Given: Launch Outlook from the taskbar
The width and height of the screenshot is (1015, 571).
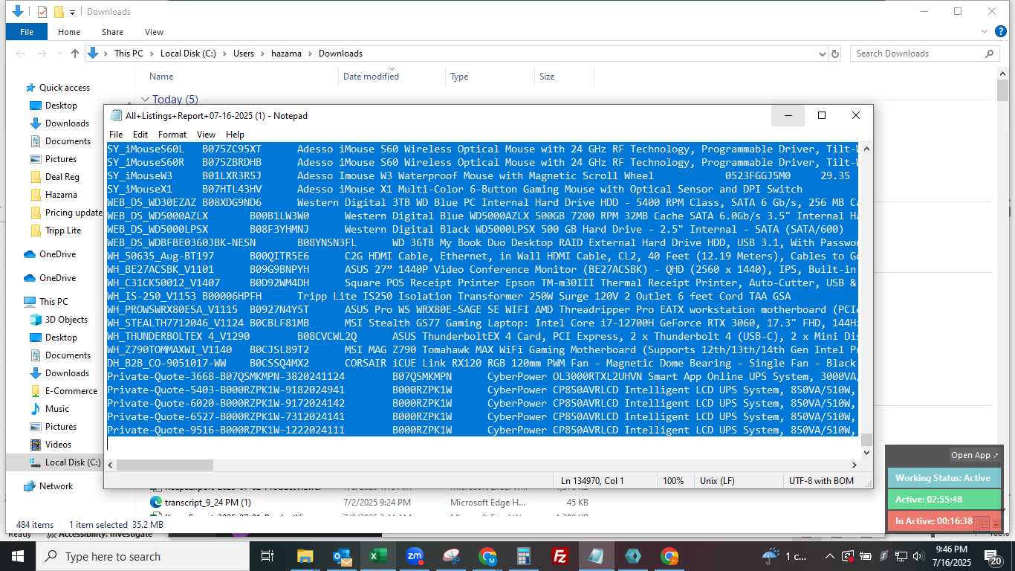Looking at the screenshot, I should coord(341,556).
